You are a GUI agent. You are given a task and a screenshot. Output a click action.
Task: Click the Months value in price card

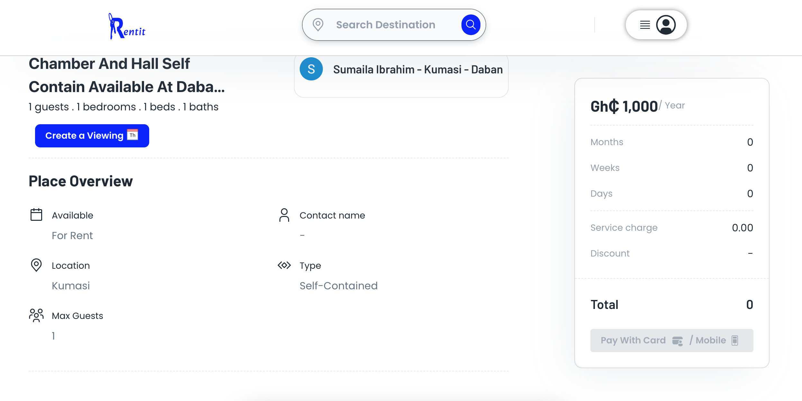750,142
